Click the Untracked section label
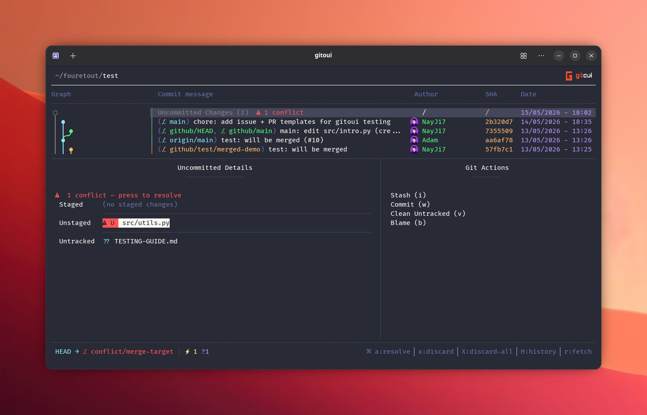This screenshot has height=415, width=647. pos(77,241)
